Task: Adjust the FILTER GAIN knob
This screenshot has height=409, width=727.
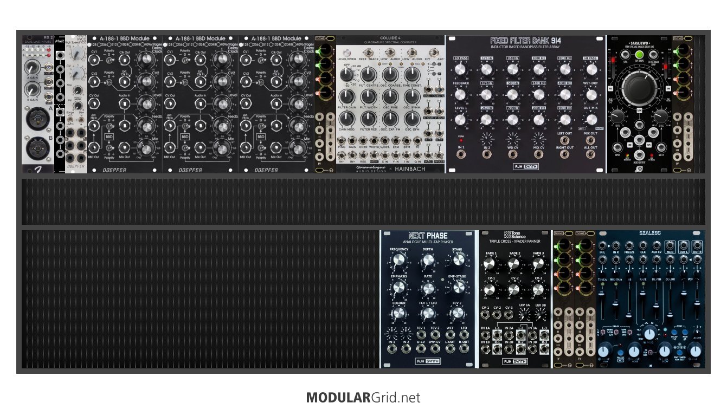Action: click(346, 96)
